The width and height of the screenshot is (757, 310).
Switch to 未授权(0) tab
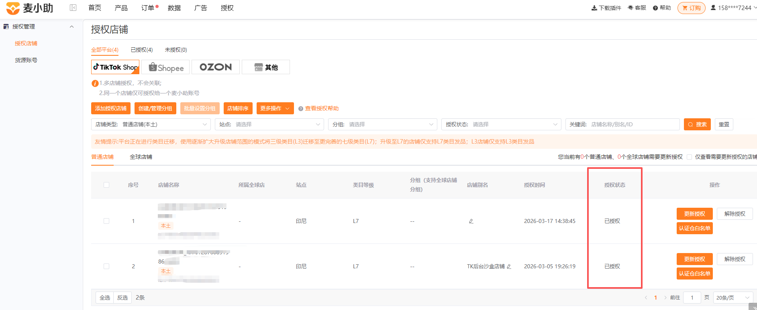point(176,50)
